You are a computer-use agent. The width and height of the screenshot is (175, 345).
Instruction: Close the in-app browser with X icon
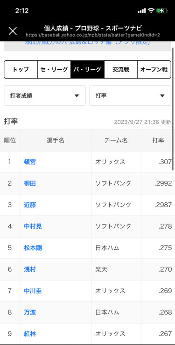(x=13, y=31)
